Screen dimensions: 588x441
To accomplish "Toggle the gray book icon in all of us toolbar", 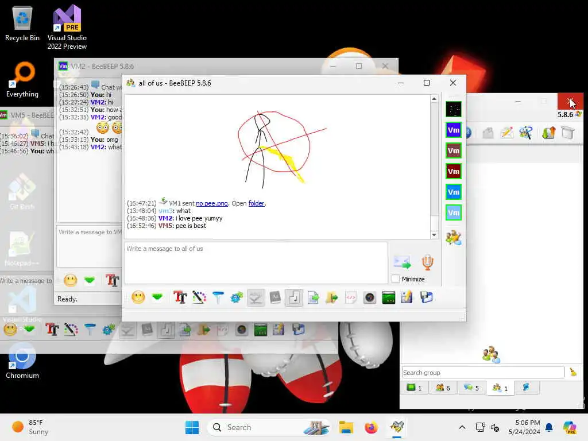I will pyautogui.click(x=275, y=298).
